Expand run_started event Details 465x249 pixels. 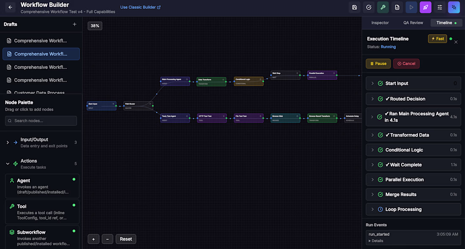click(376, 241)
